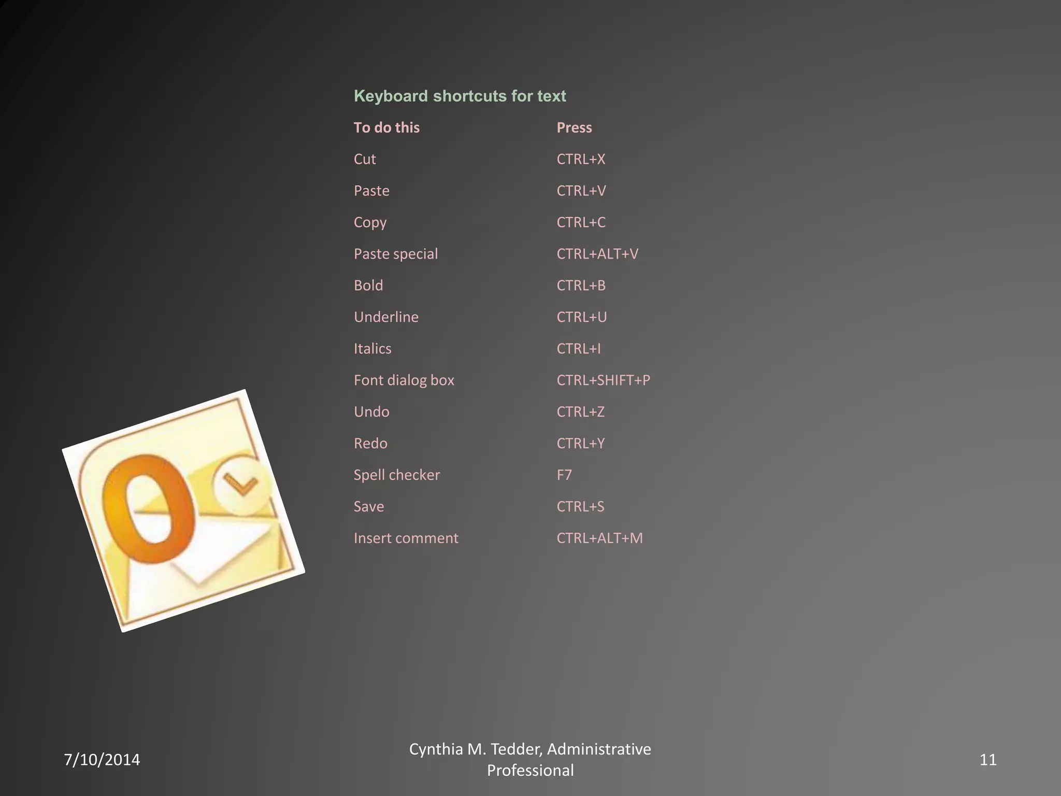
Task: Click the 'Cynthia M. Tedder' footer text
Action: [475, 749]
